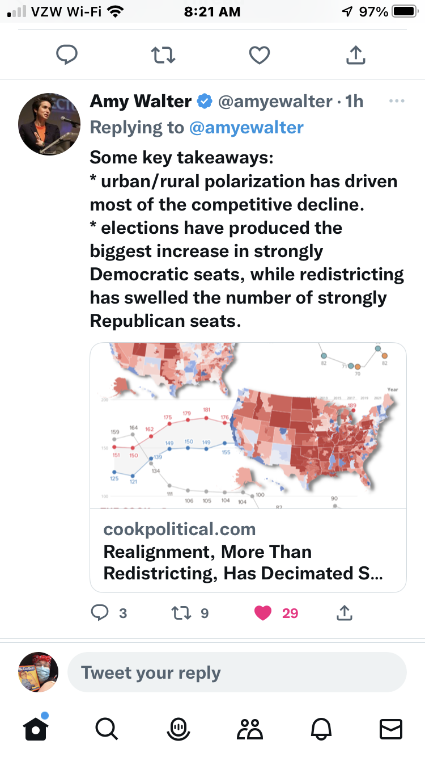This screenshot has width=425, height=757.
Task: Tap the Tweet your reply field
Action: pyautogui.click(x=237, y=672)
